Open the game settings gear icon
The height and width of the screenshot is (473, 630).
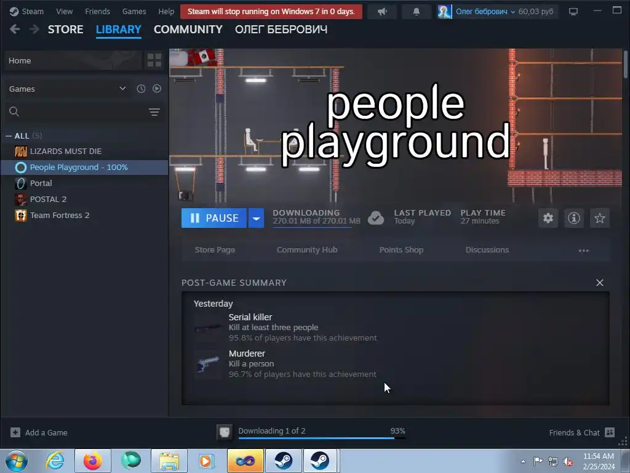(548, 218)
